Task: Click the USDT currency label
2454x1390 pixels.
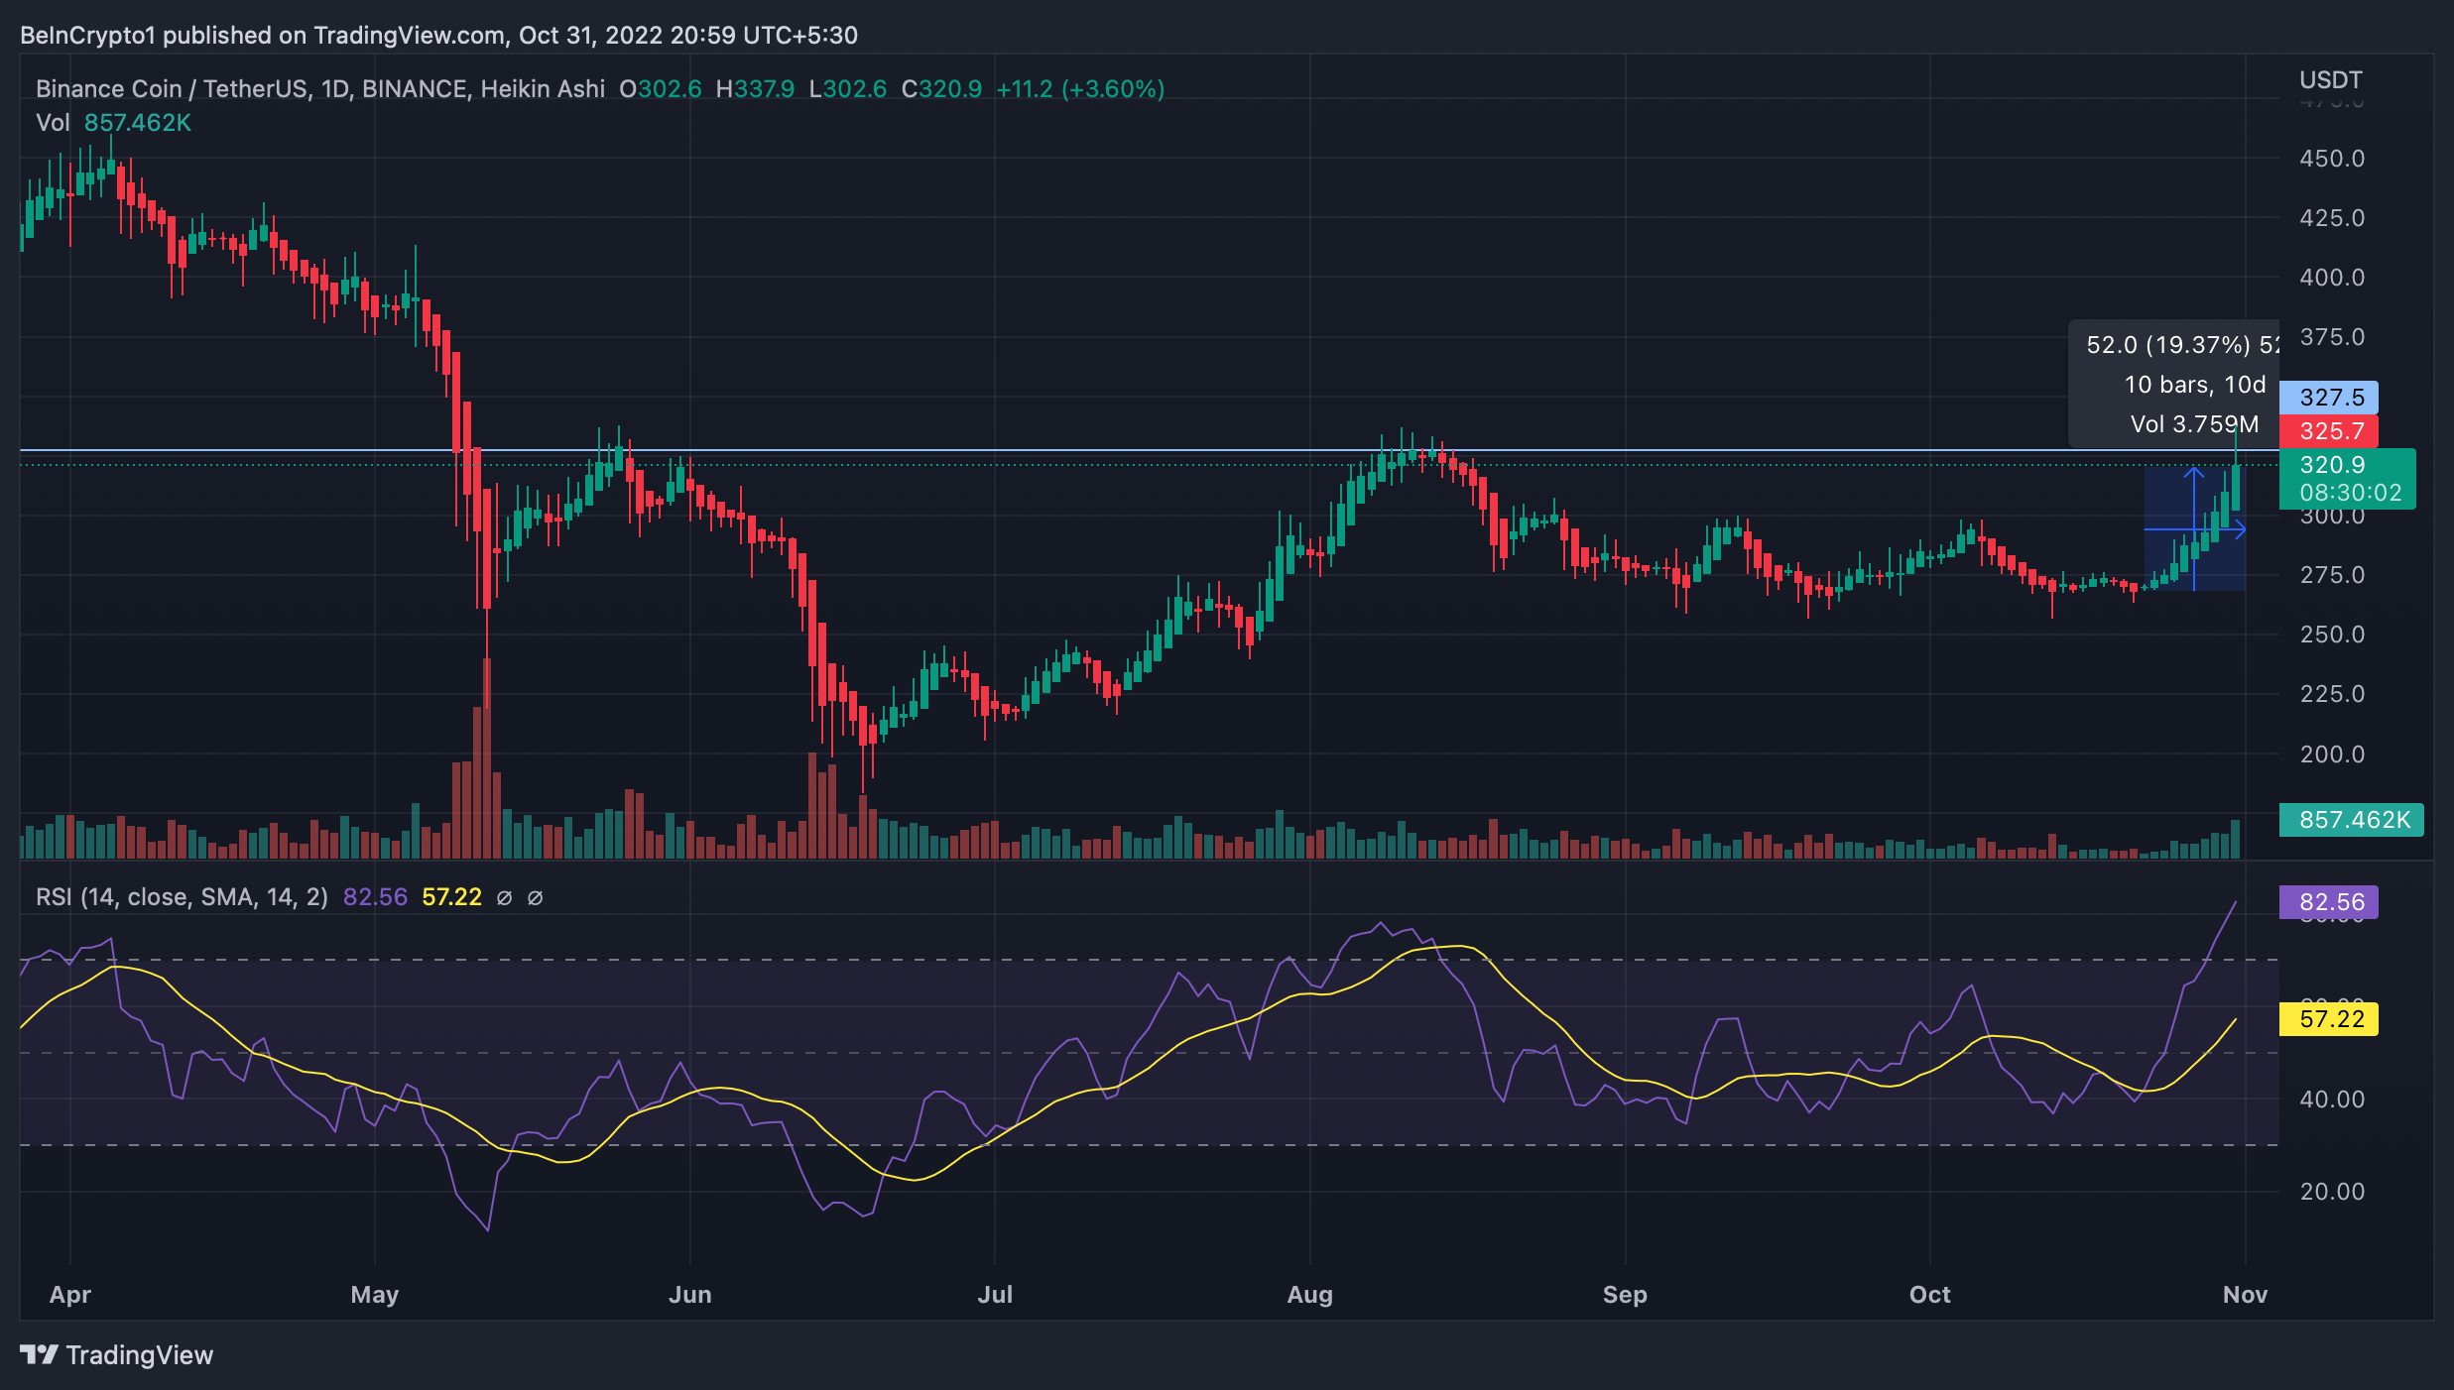Action: click(x=2330, y=80)
